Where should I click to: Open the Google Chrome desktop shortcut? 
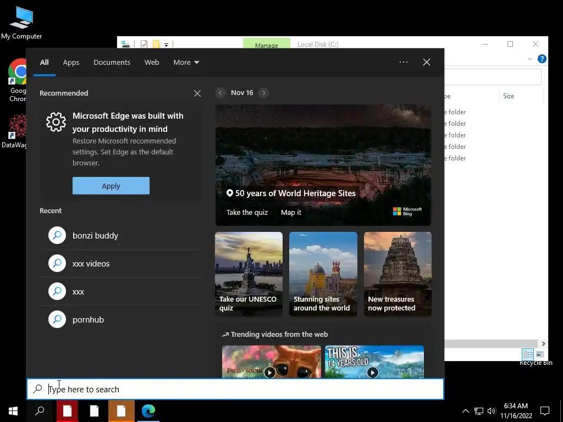18,80
